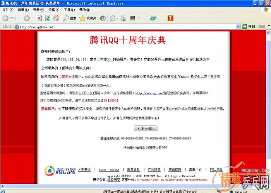Click the Go (转到) button

click(249, 27)
